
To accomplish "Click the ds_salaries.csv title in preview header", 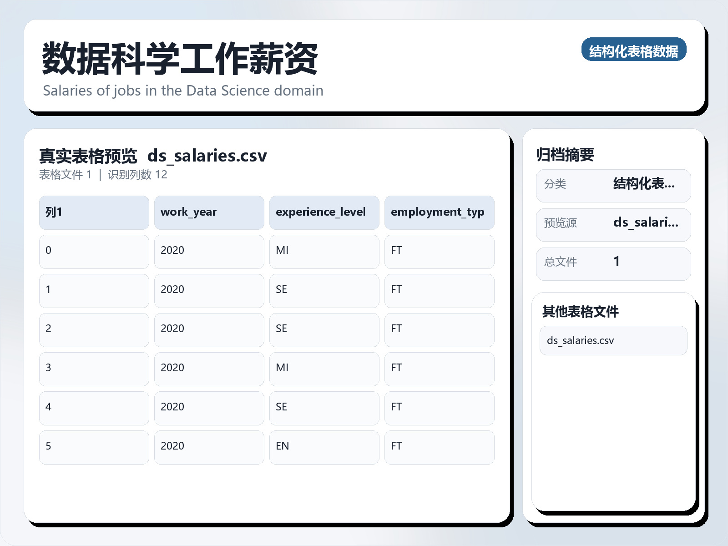I will (207, 156).
